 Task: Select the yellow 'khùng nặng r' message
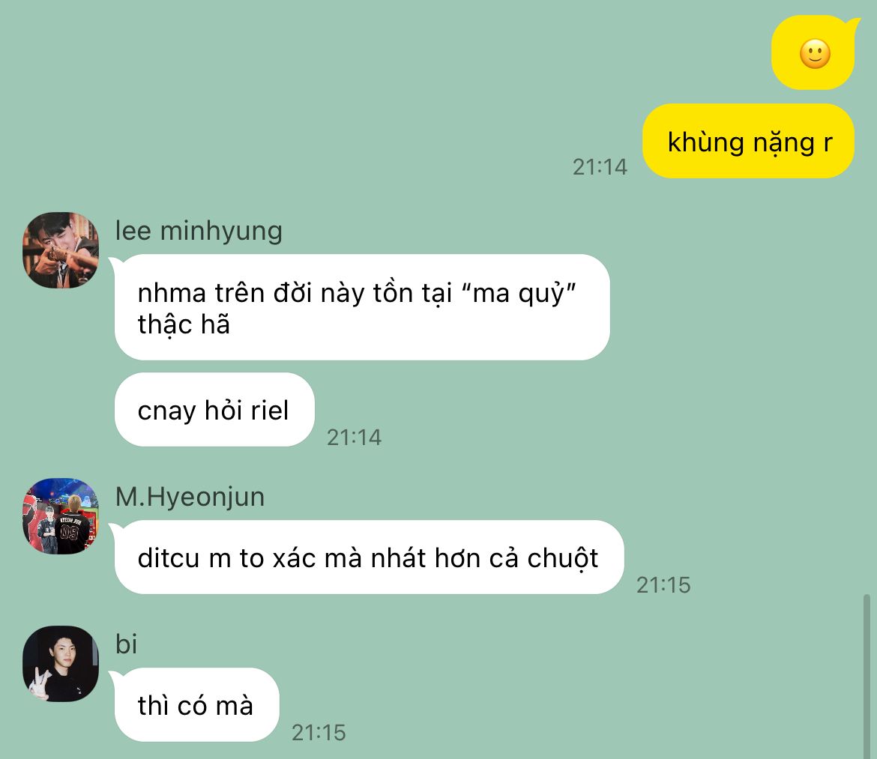[x=748, y=141]
